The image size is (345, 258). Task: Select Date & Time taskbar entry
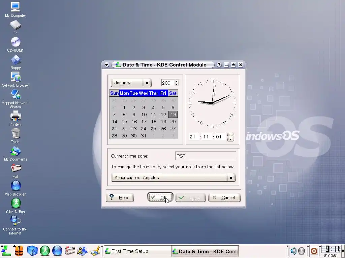coord(205,251)
